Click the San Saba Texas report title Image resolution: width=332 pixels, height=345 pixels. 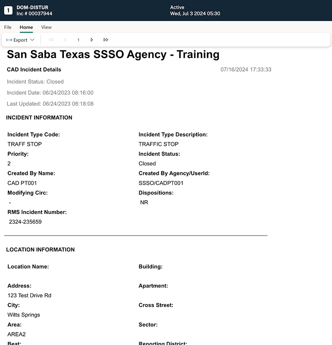pos(113,55)
